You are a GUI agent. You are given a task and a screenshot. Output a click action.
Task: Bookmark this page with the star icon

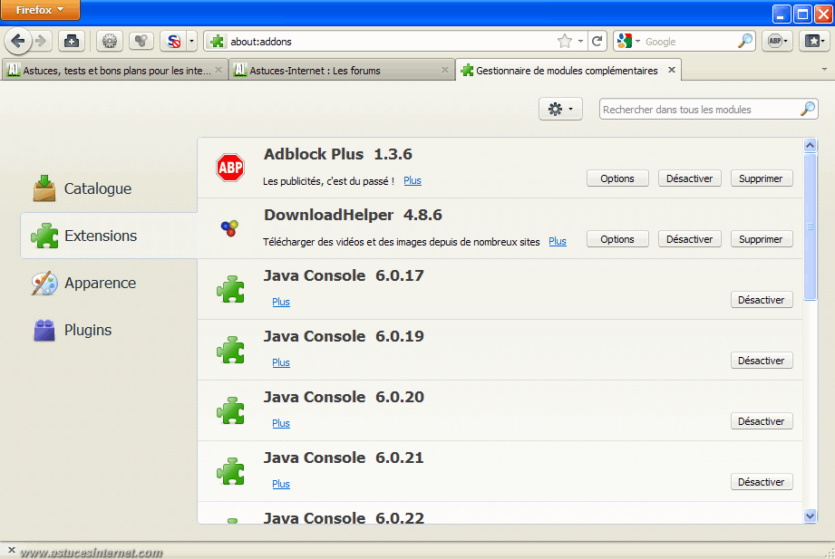tap(564, 41)
